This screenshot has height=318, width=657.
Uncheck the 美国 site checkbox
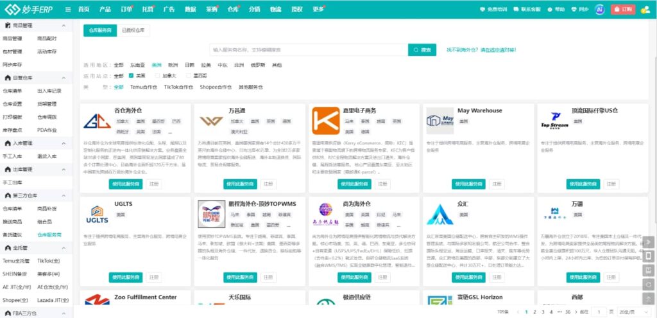click(131, 76)
